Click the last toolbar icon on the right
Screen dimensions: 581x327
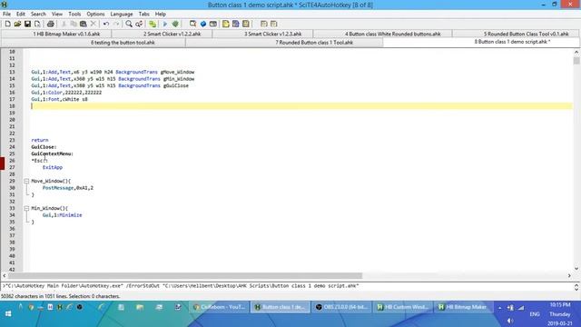[274, 24]
